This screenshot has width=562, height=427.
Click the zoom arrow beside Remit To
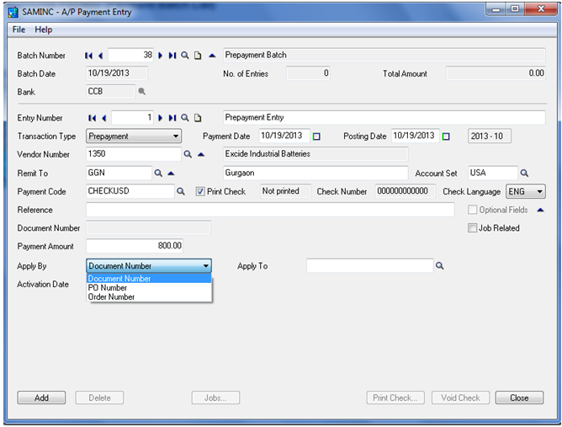point(171,173)
